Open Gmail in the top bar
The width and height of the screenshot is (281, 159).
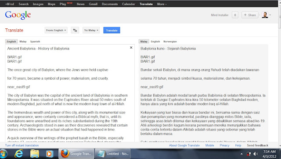(x=93, y=4)
